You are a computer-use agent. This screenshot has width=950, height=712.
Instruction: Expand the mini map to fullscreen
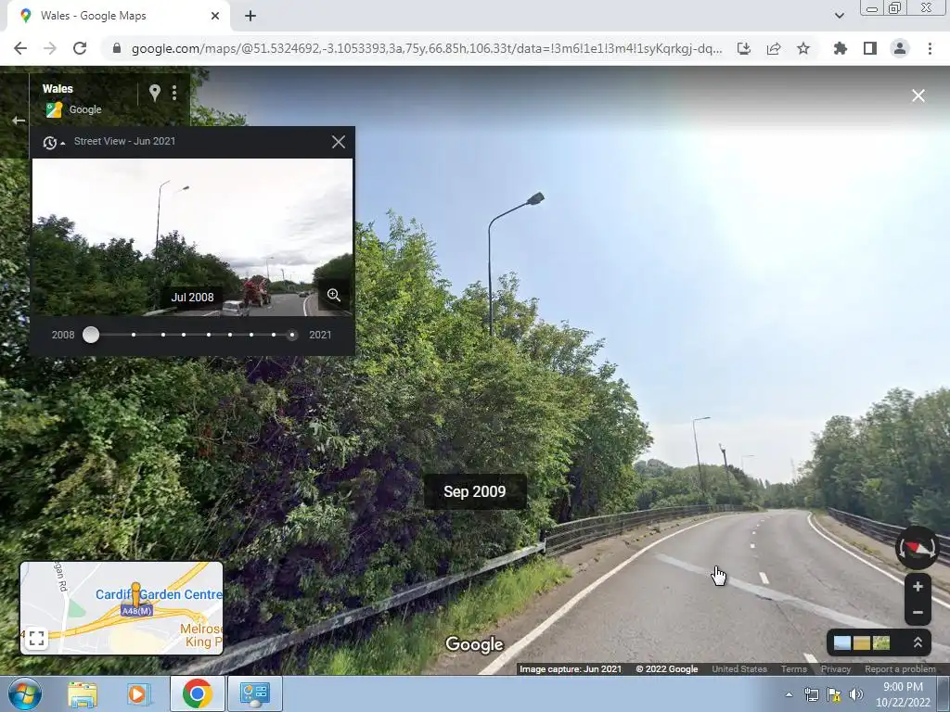click(x=36, y=639)
